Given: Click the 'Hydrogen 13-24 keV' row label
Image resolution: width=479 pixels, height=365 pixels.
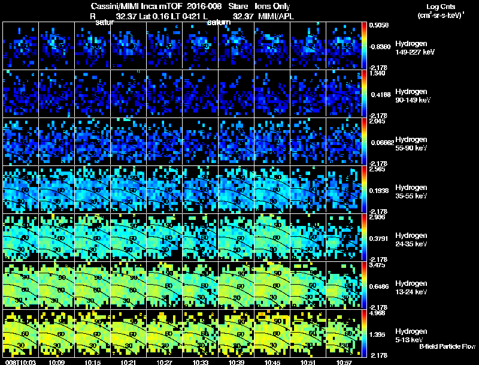Looking at the screenshot, I should pos(411,288).
